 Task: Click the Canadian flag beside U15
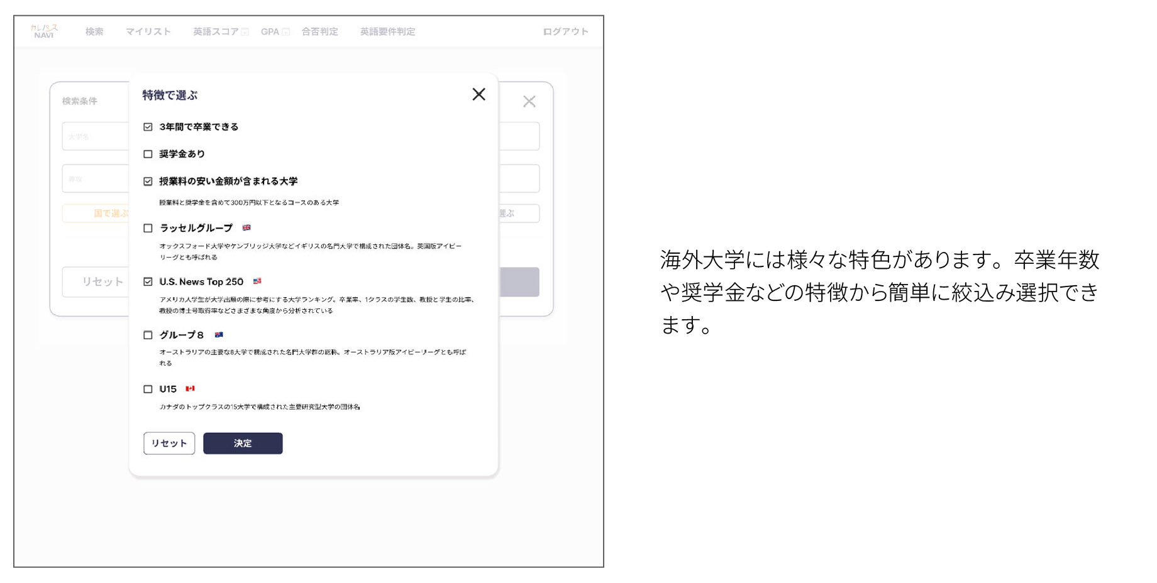(x=190, y=389)
